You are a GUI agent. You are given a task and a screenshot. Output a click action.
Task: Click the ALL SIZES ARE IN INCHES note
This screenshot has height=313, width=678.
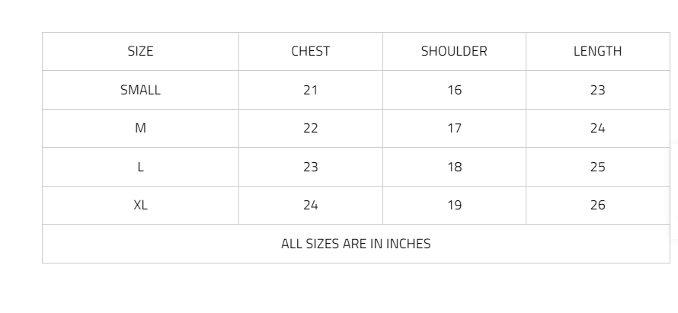(x=356, y=244)
